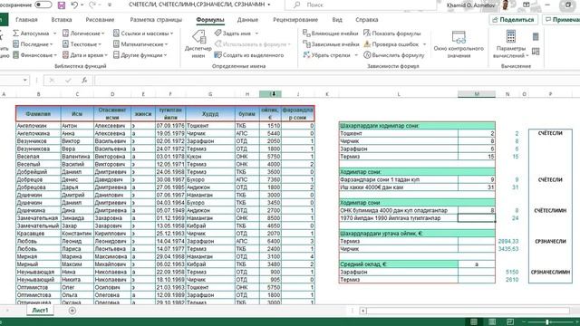Click in the Поиск search box
The width and height of the screenshot is (580, 326).
click(x=361, y=5)
